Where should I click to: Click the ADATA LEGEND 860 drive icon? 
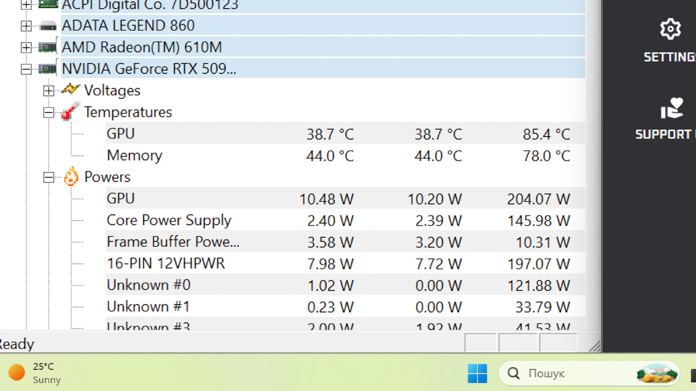tap(48, 26)
